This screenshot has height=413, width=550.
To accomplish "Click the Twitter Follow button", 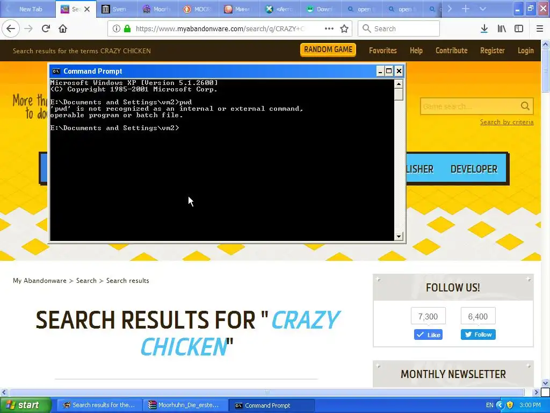I will [x=478, y=334].
